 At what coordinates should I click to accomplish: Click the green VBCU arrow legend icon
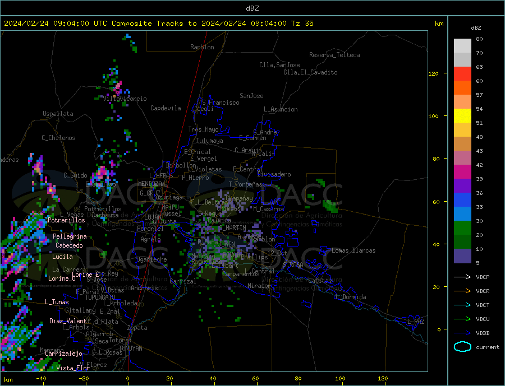[462, 319]
